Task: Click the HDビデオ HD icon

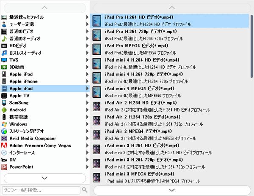Action: 4,46
